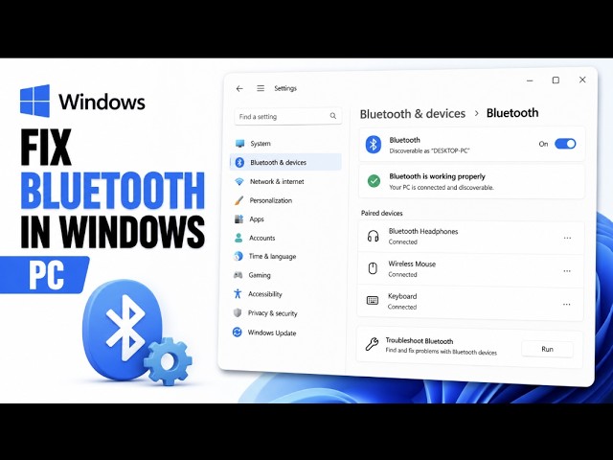Open Time & language settings

click(x=284, y=256)
